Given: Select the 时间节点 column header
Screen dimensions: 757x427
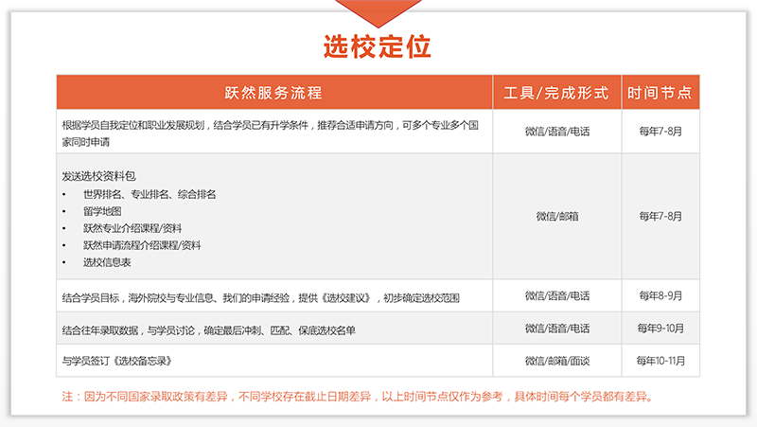Looking at the screenshot, I should pyautogui.click(x=660, y=93).
